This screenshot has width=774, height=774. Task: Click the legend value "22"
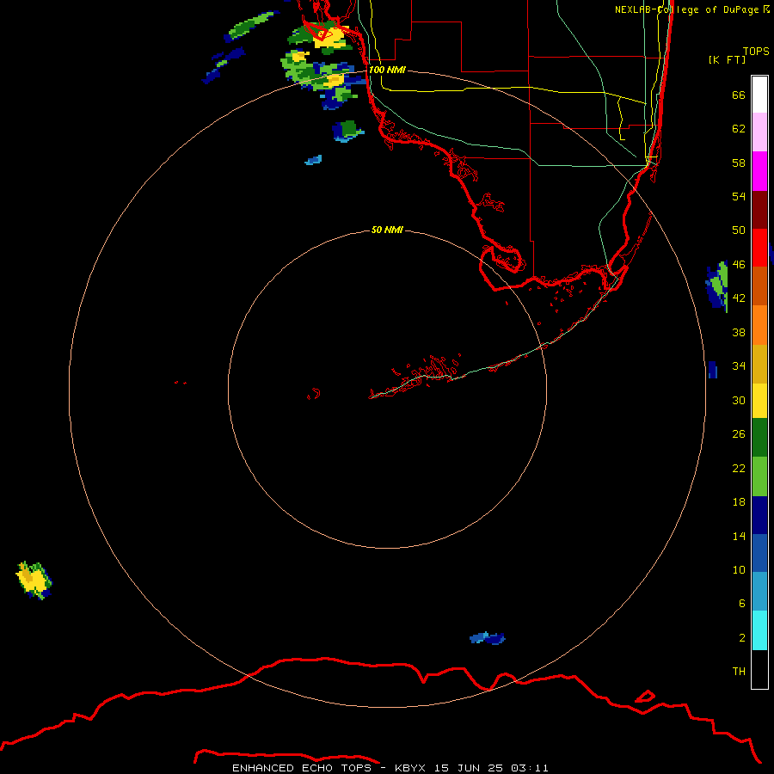coord(739,469)
